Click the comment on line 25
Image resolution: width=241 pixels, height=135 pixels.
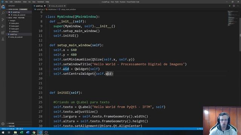click(x=81, y=102)
